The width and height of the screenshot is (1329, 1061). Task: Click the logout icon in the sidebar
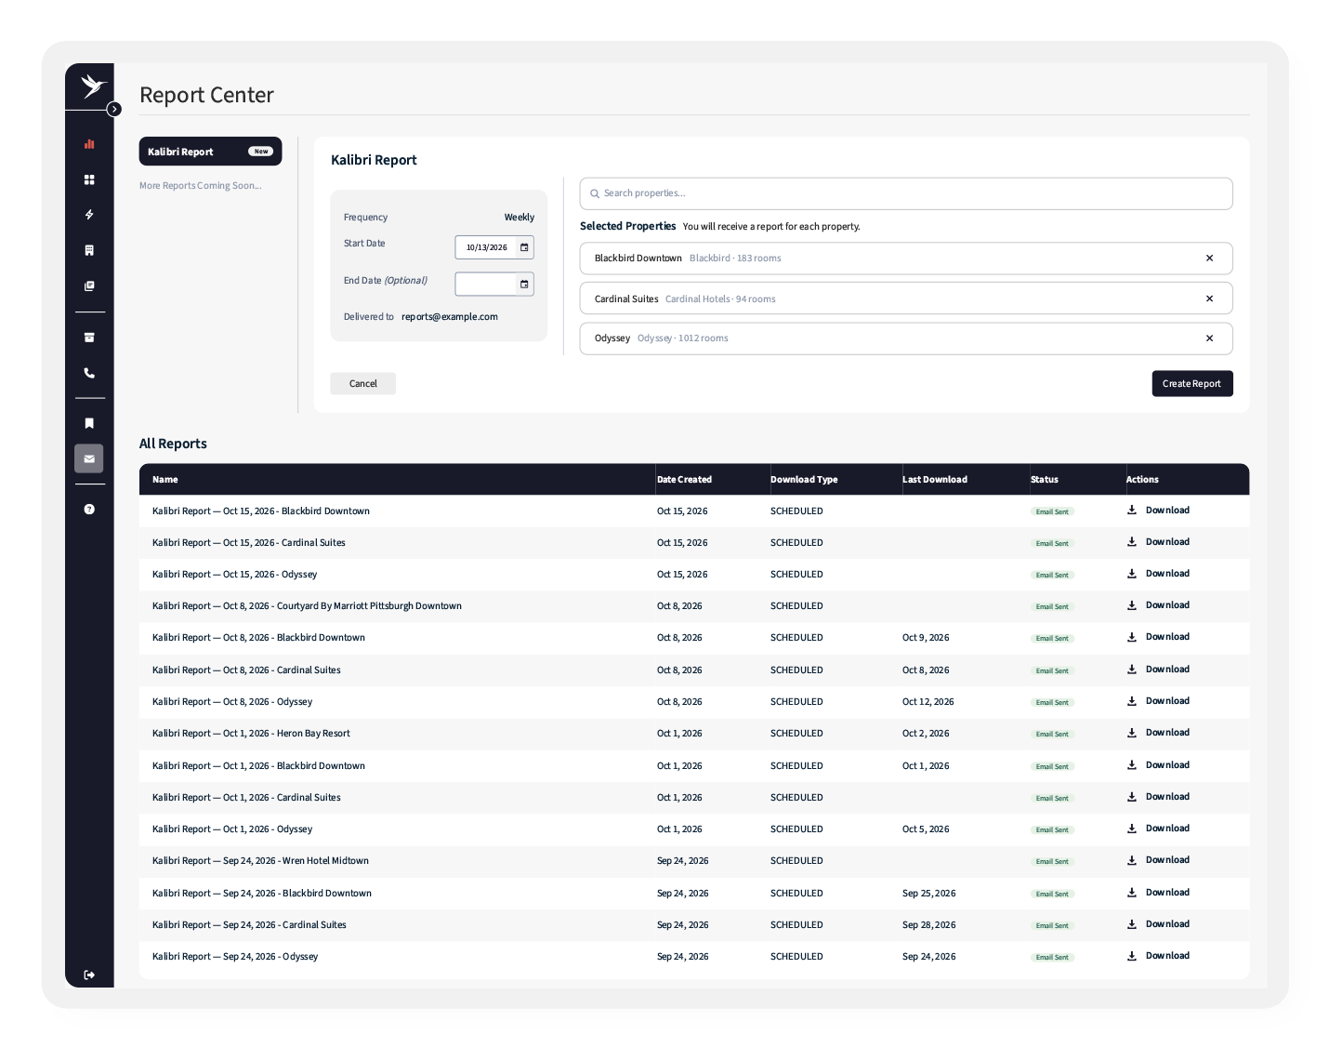coord(89,975)
